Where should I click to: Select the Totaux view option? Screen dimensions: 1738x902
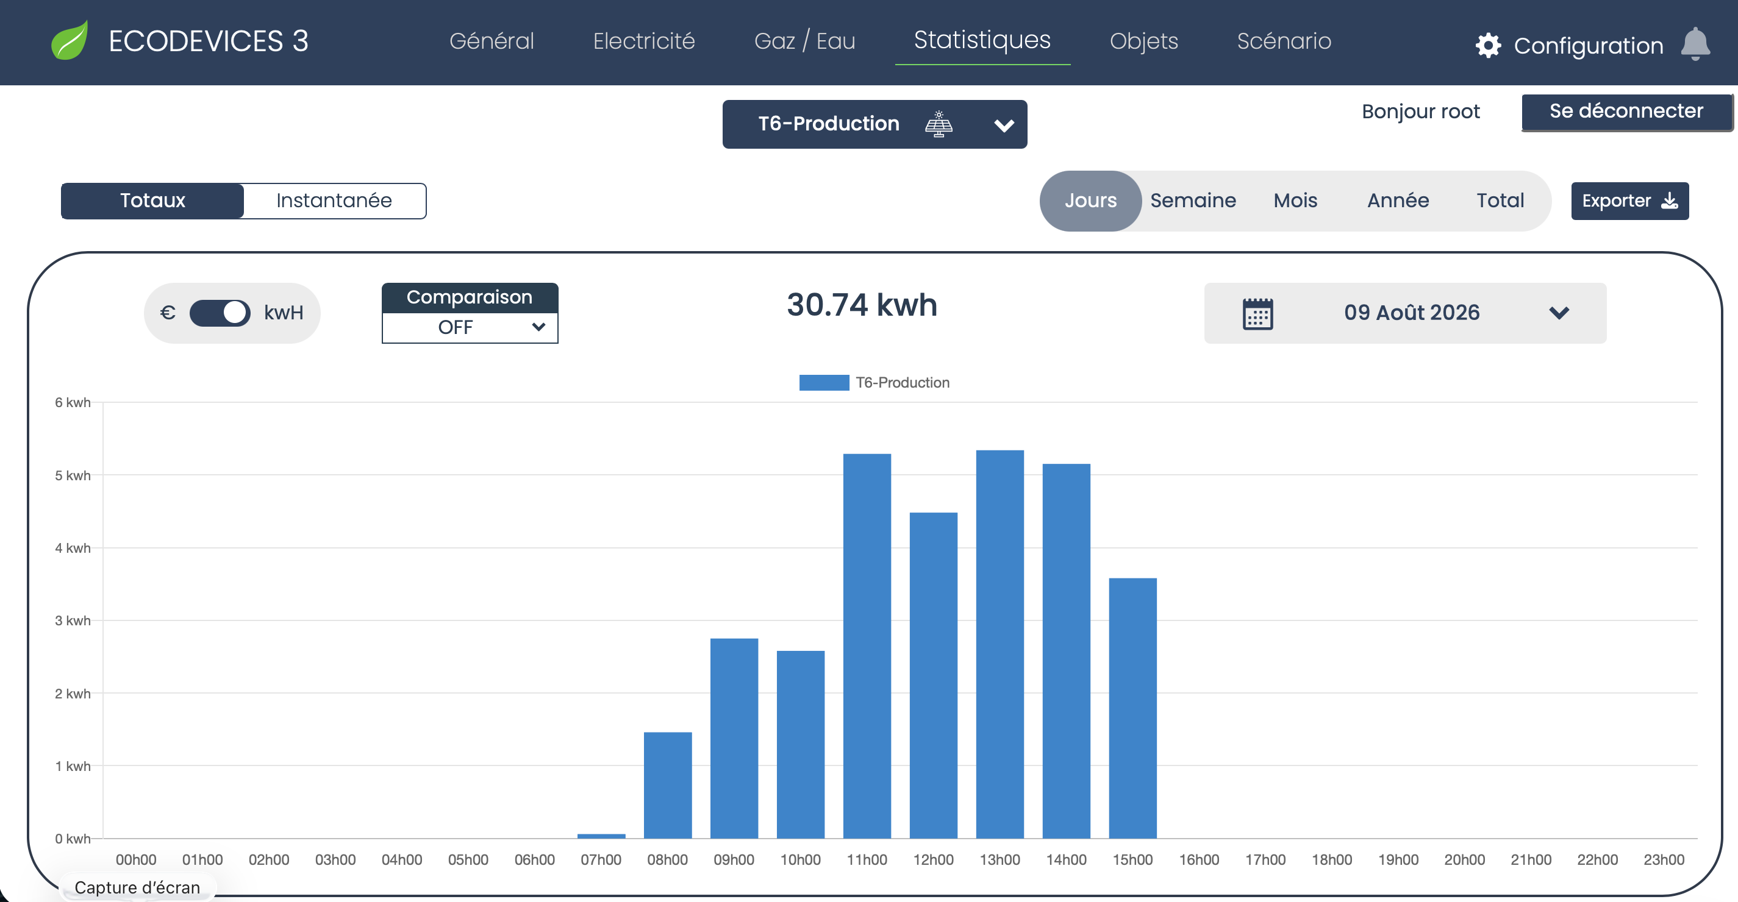[152, 201]
